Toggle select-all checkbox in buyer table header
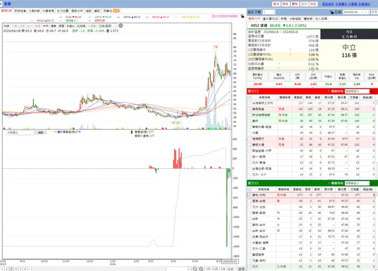Viewport: 378px width, 271px height. [249, 98]
